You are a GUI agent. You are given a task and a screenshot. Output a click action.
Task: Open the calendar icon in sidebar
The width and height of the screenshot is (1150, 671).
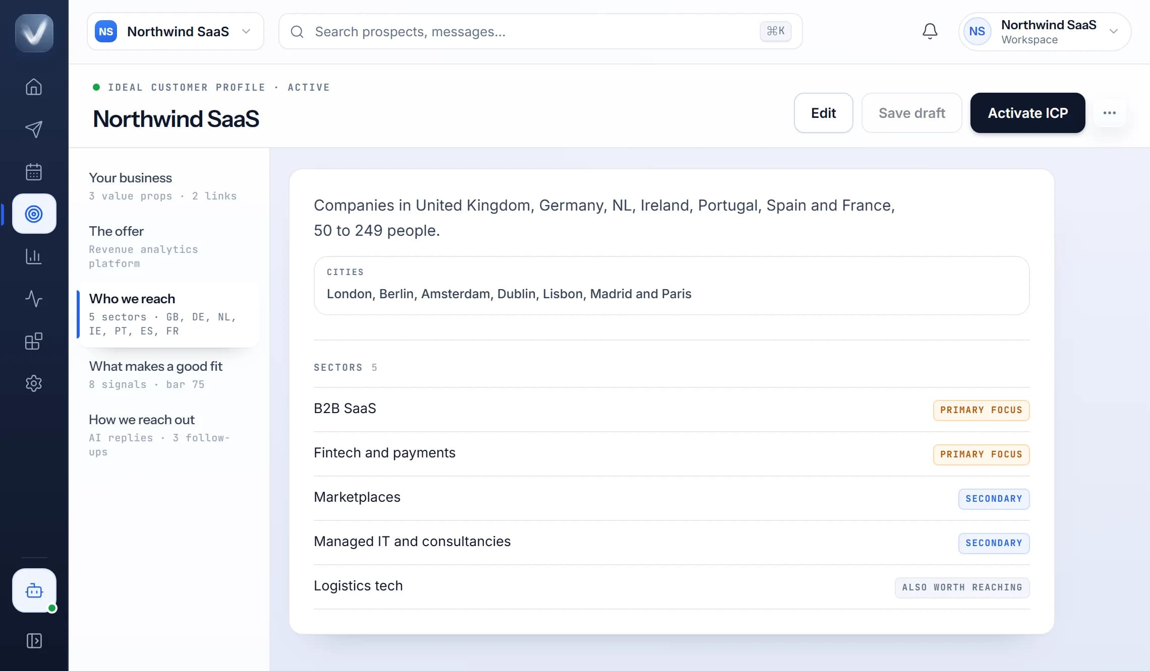point(34,172)
